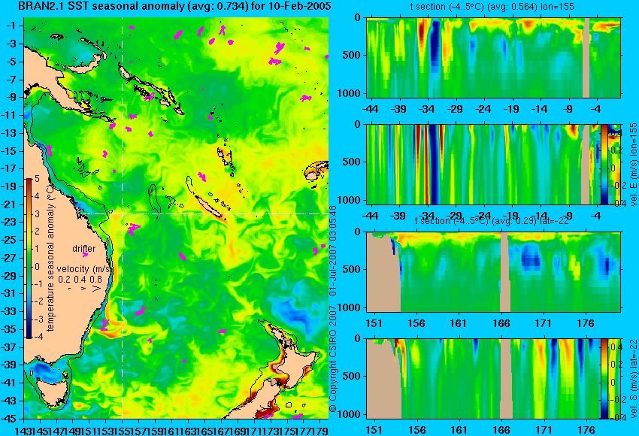Click the vel. S color bar for lat=-22
Screen dimensions: 639x436
tap(604, 379)
